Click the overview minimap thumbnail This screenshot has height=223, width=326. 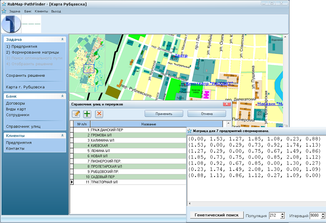[87, 63]
